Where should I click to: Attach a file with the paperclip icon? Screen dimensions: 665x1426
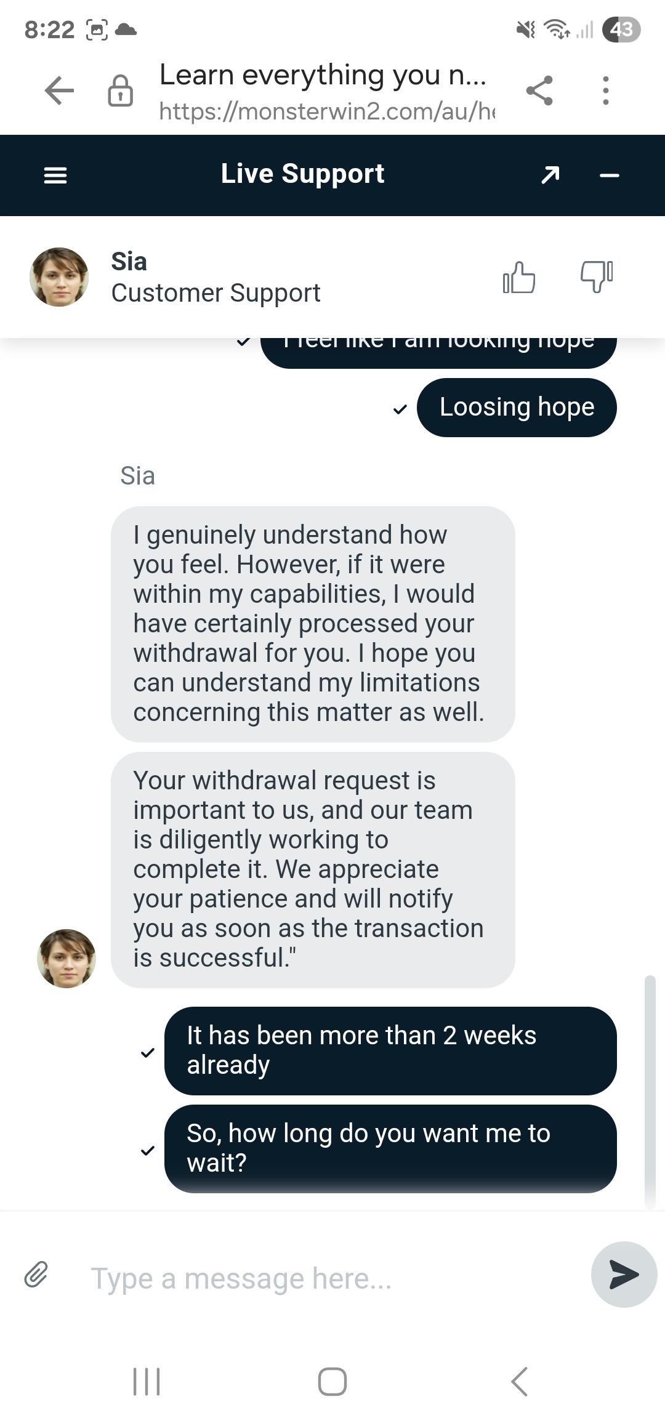[x=36, y=1275]
